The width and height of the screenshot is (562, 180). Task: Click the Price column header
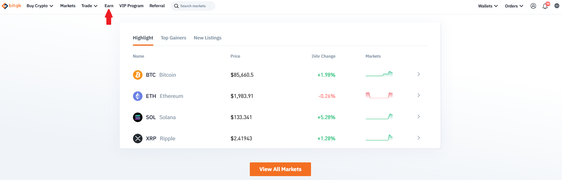pos(235,56)
